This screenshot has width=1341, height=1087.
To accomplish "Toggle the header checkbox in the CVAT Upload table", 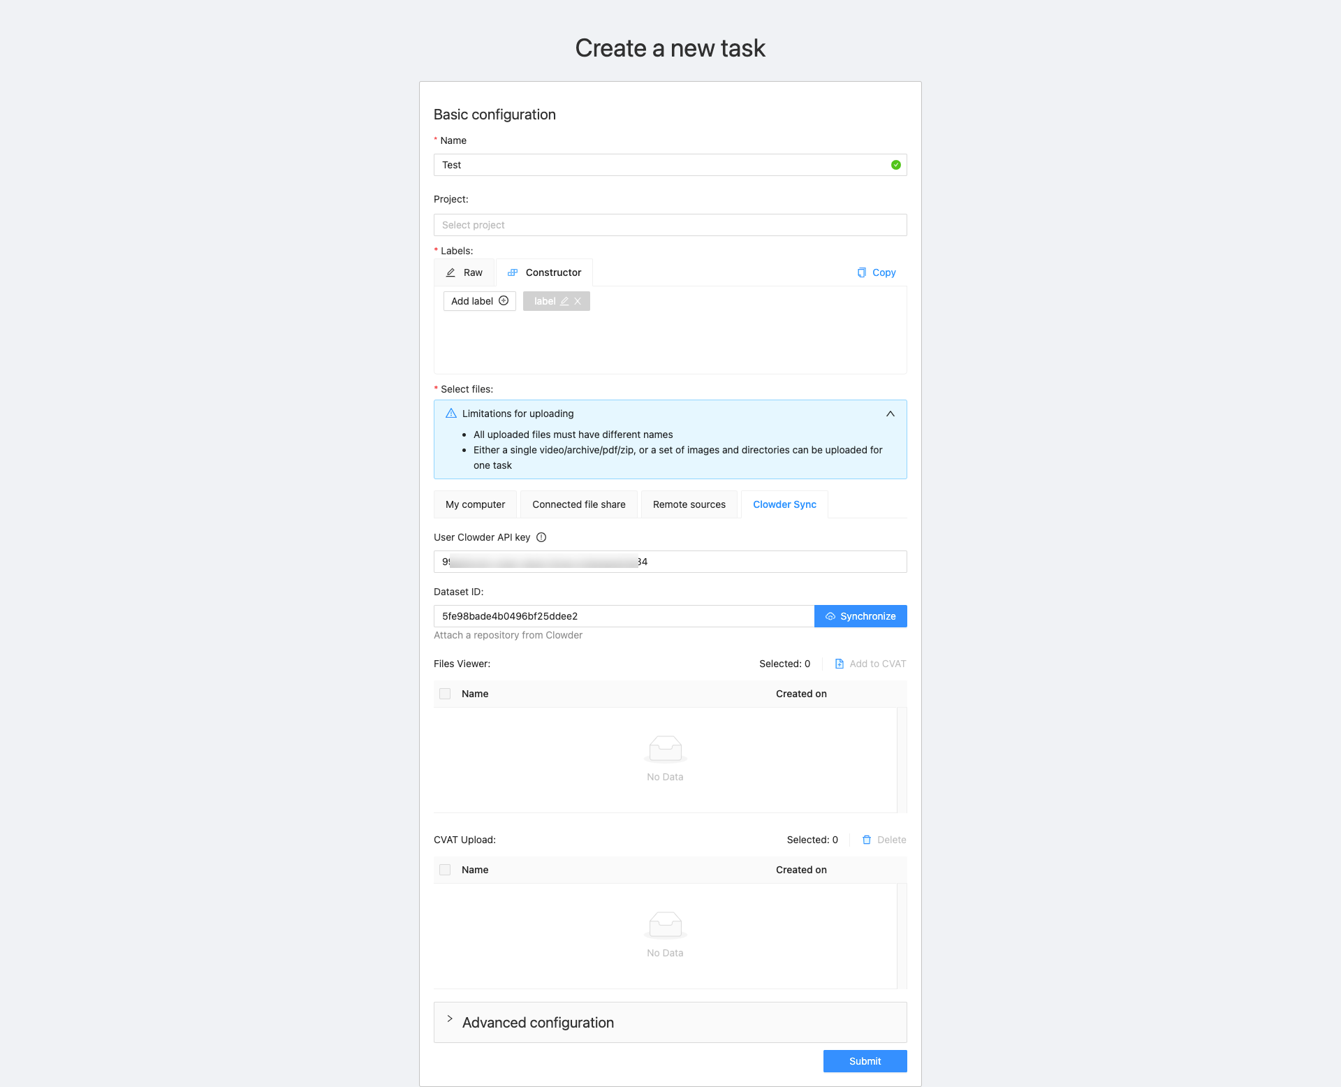I will [445, 870].
